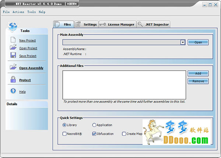
Task: Click the AssemblyName label
Action: (x=74, y=49)
